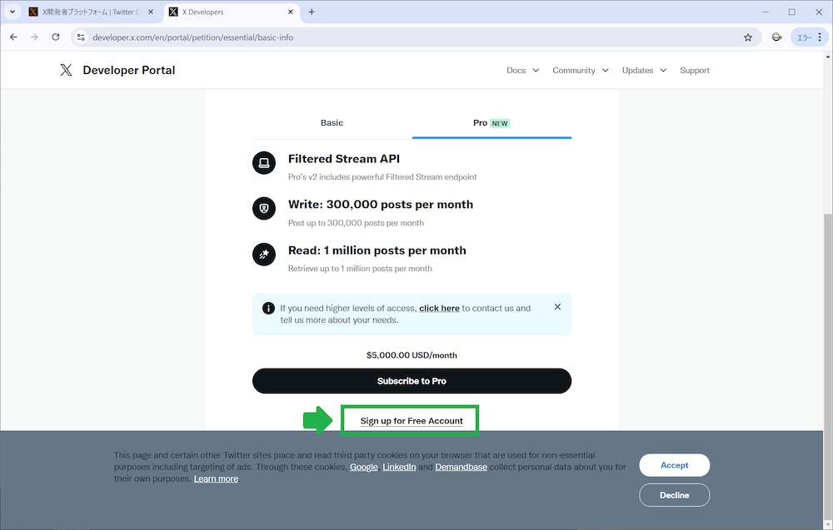Reload the current page
This screenshot has width=833, height=530.
[x=56, y=37]
